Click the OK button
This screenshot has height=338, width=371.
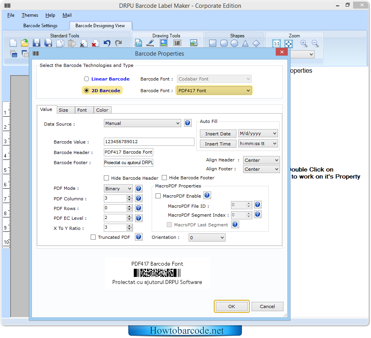point(232,306)
